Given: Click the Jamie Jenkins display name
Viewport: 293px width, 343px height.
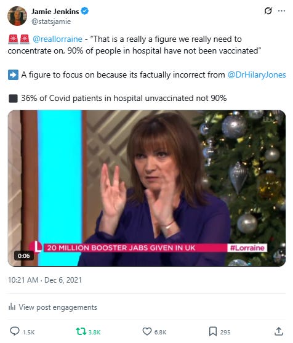Looking at the screenshot, I should click(x=55, y=11).
